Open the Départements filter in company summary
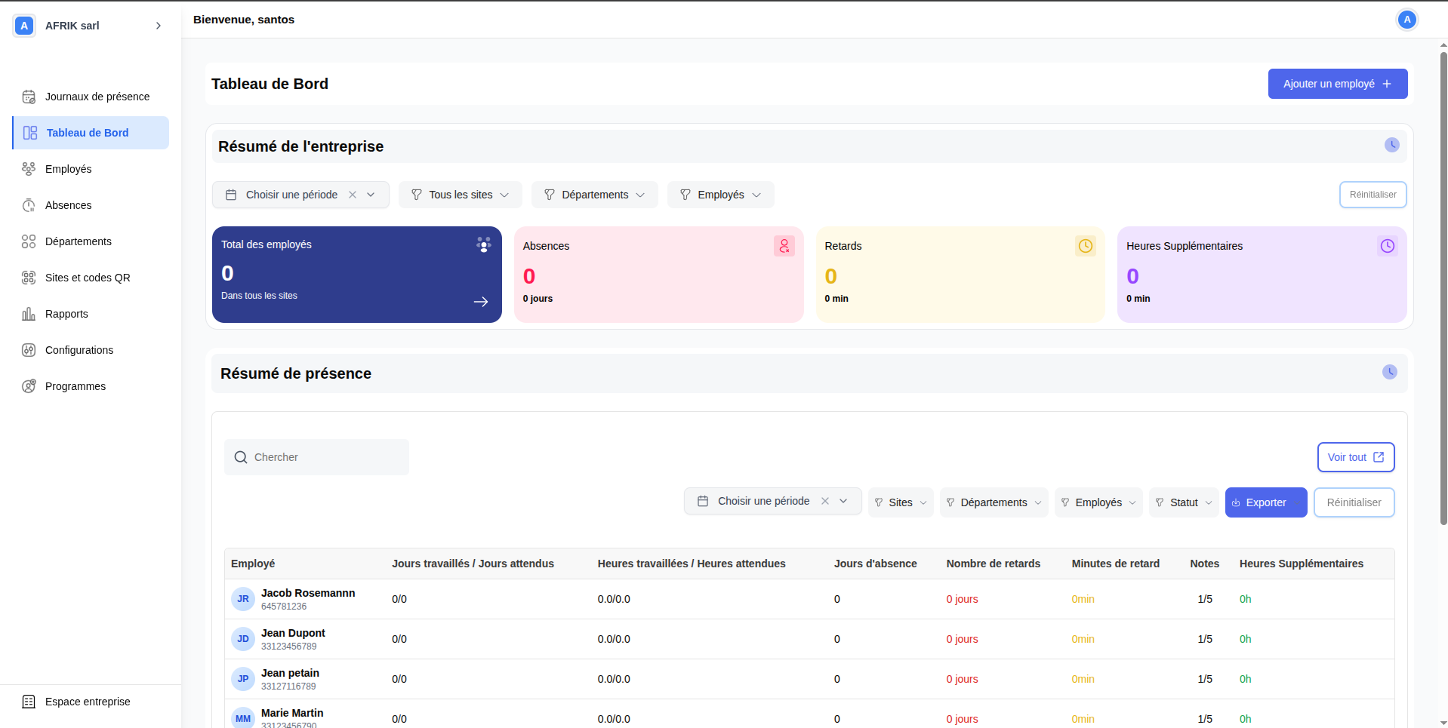Screen dimensions: 1448x728 [x=594, y=195]
